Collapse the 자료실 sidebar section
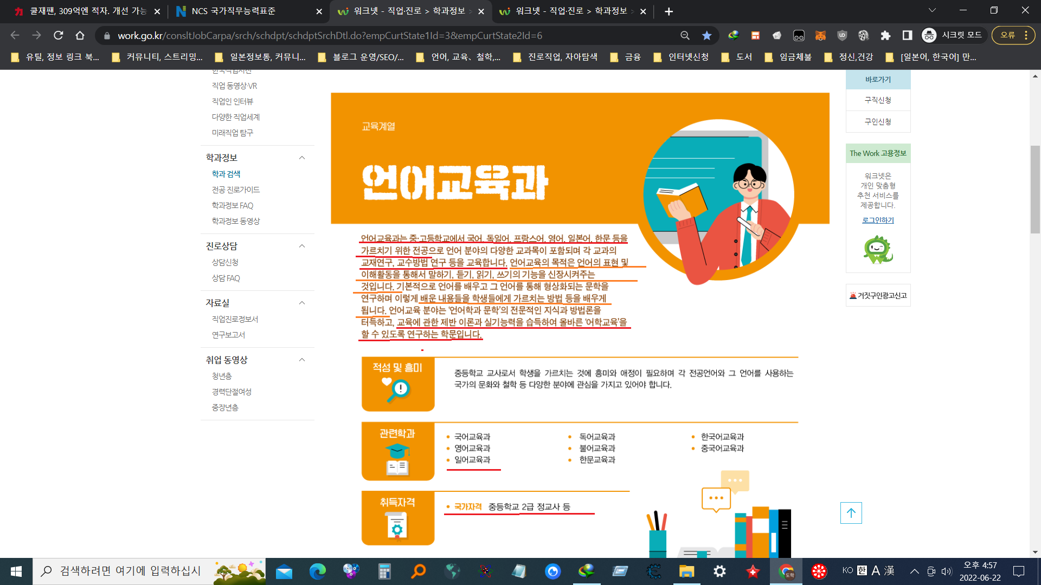This screenshot has width=1041, height=585. (302, 303)
